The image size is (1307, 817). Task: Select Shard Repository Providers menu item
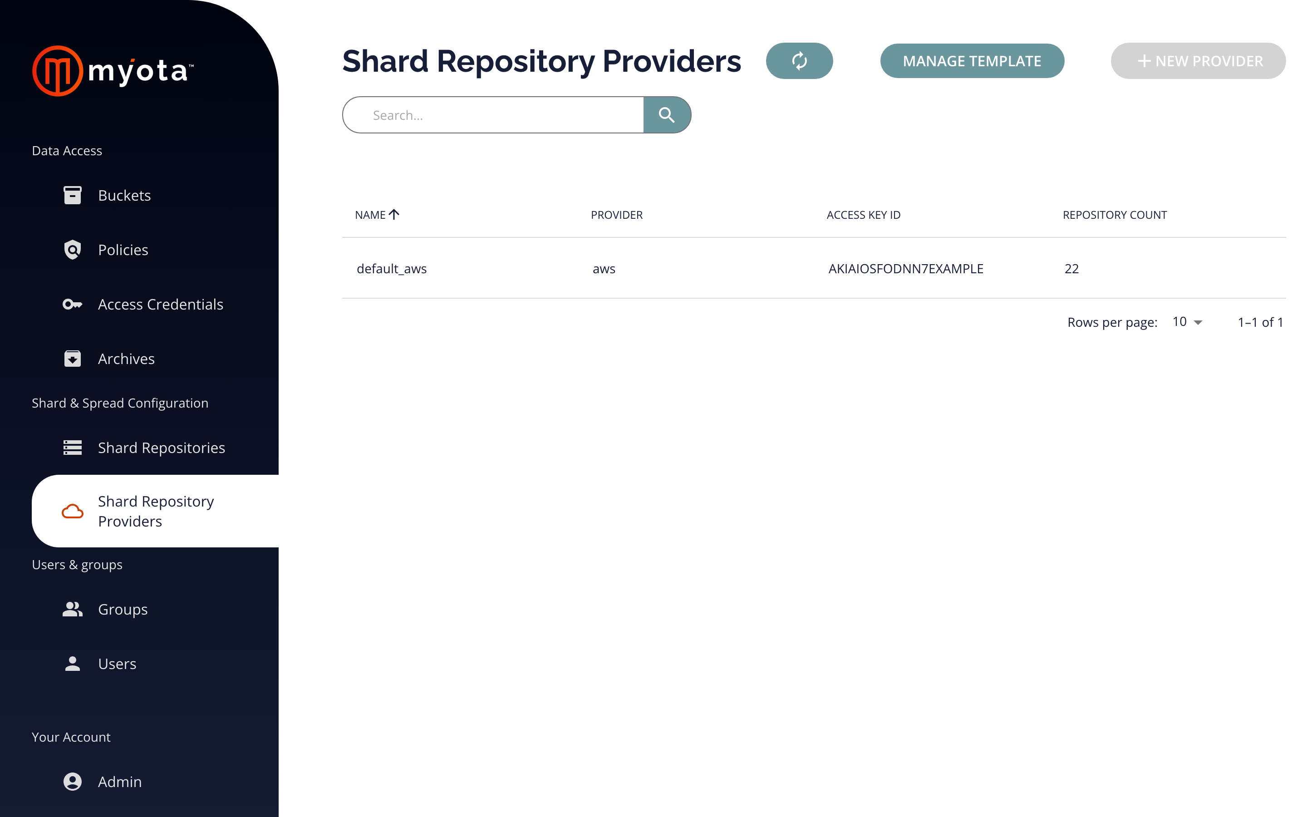[156, 511]
